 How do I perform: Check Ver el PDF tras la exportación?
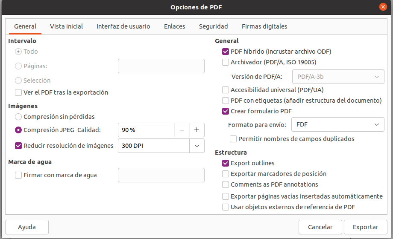click(x=18, y=92)
